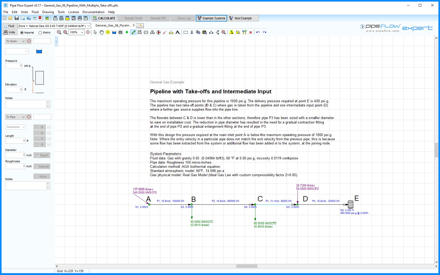The height and width of the screenshot is (275, 440).
Task: Open a new tab with star icon
Action: pos(140,26)
